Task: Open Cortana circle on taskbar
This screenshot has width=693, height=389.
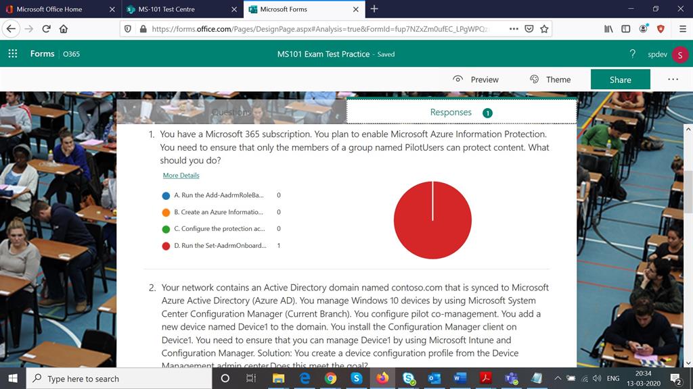Action: pyautogui.click(x=225, y=378)
